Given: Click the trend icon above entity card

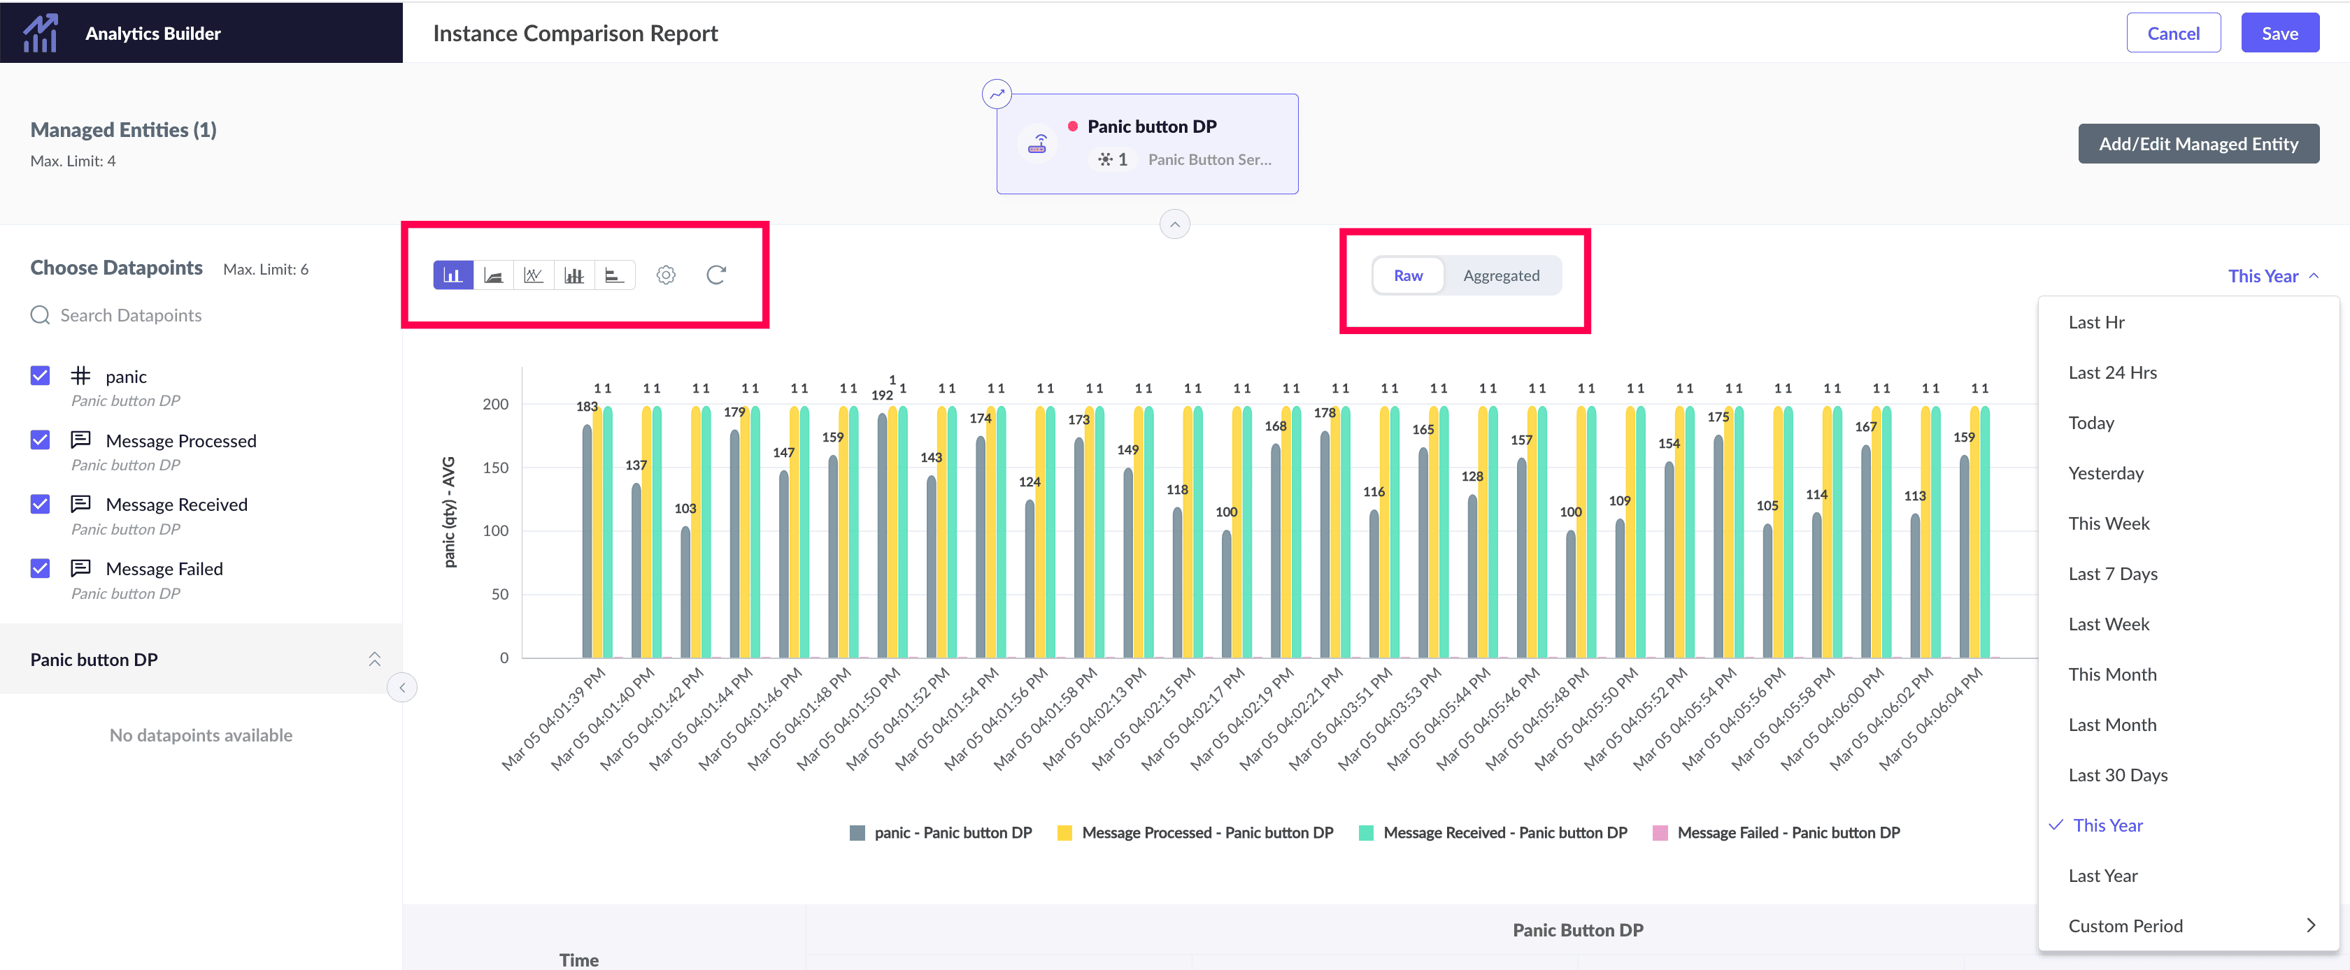Looking at the screenshot, I should (996, 94).
